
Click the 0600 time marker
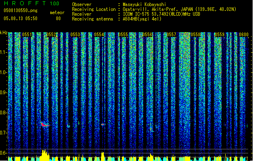[x=244, y=35]
